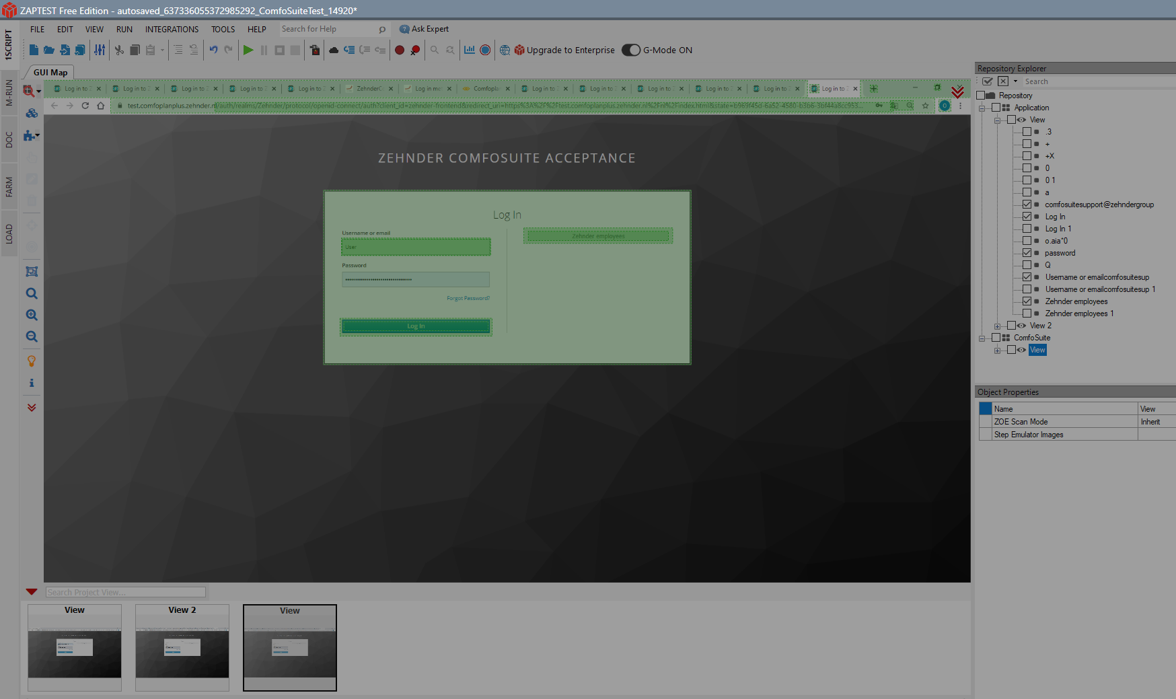The height and width of the screenshot is (699, 1176).
Task: Click the Undo arrow
Action: [x=213, y=50]
